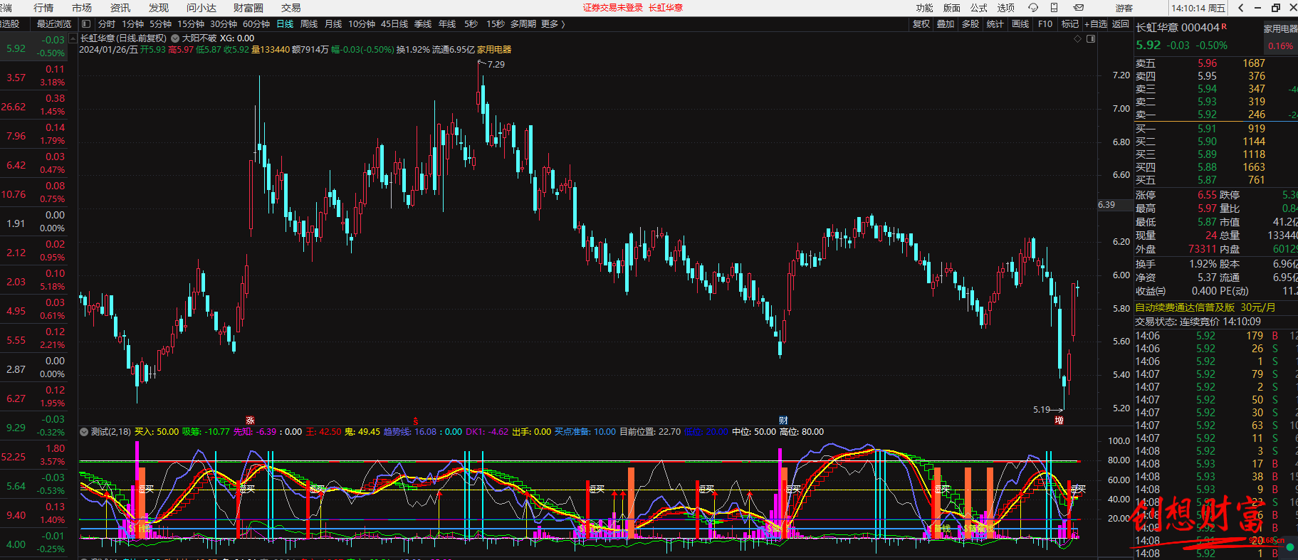Click the red $ marker below the chart

[x=416, y=421]
